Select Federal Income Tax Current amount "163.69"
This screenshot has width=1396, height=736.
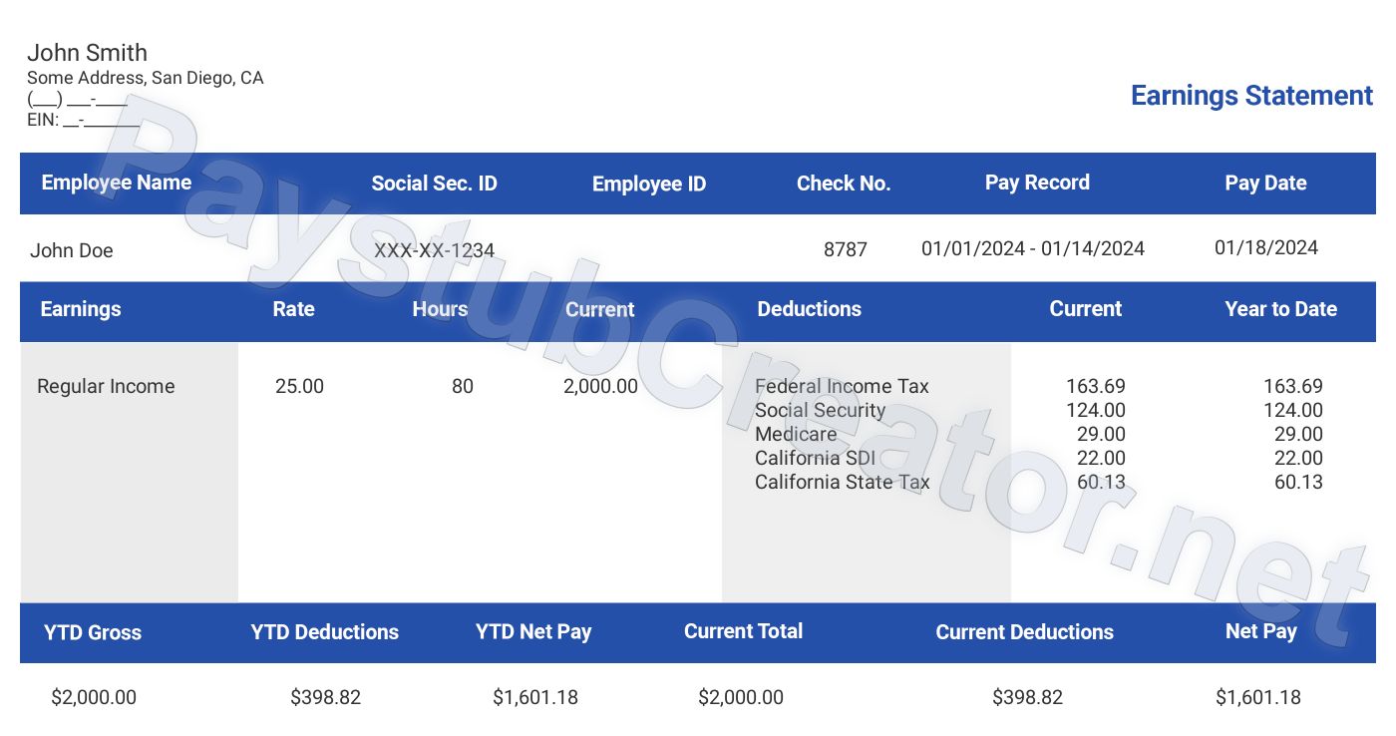[1096, 386]
